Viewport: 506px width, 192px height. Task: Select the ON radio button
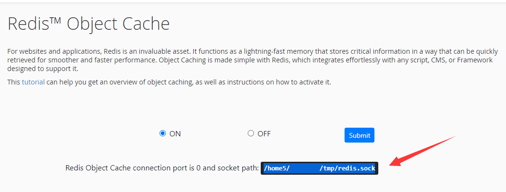point(162,133)
